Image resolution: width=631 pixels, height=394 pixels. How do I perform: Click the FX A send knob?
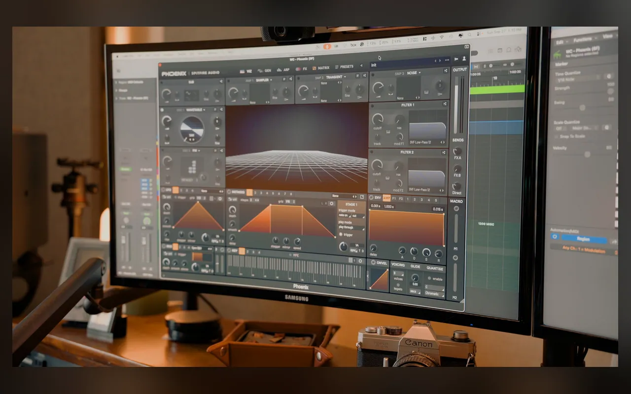click(458, 151)
